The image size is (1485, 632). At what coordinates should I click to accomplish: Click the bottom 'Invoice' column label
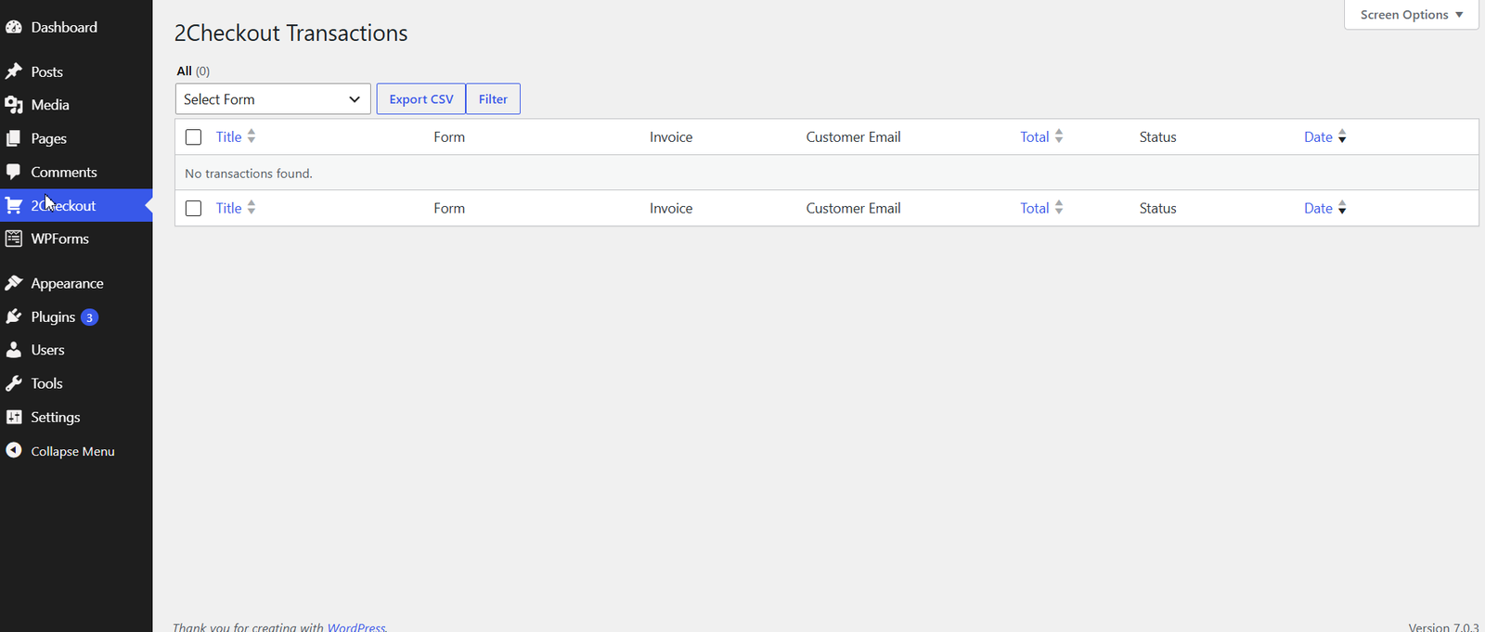pos(671,208)
